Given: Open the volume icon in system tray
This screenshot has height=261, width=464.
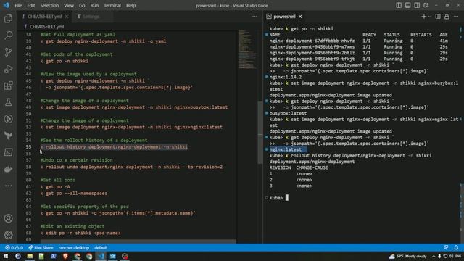Looking at the screenshot, I should click(x=451, y=256).
